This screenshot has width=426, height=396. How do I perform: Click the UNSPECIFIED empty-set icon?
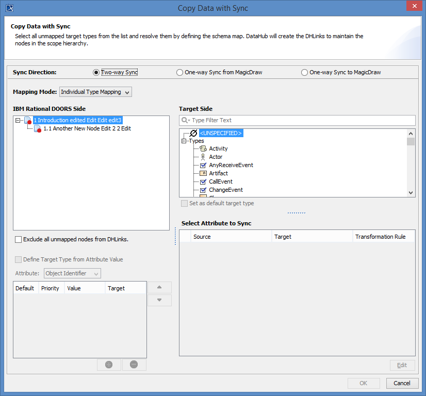pos(193,133)
